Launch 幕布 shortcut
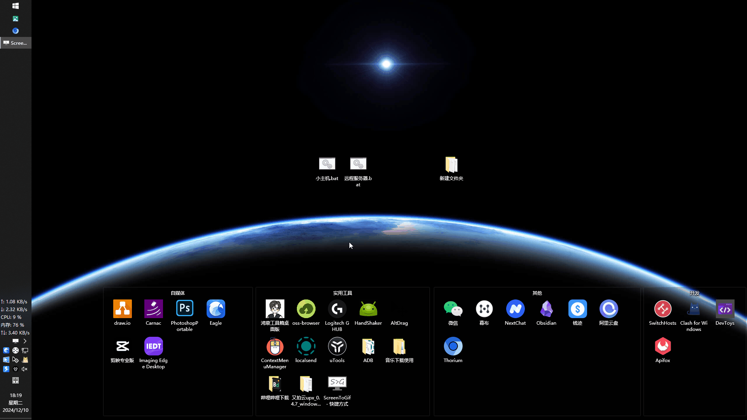747x420 pixels. click(x=484, y=313)
